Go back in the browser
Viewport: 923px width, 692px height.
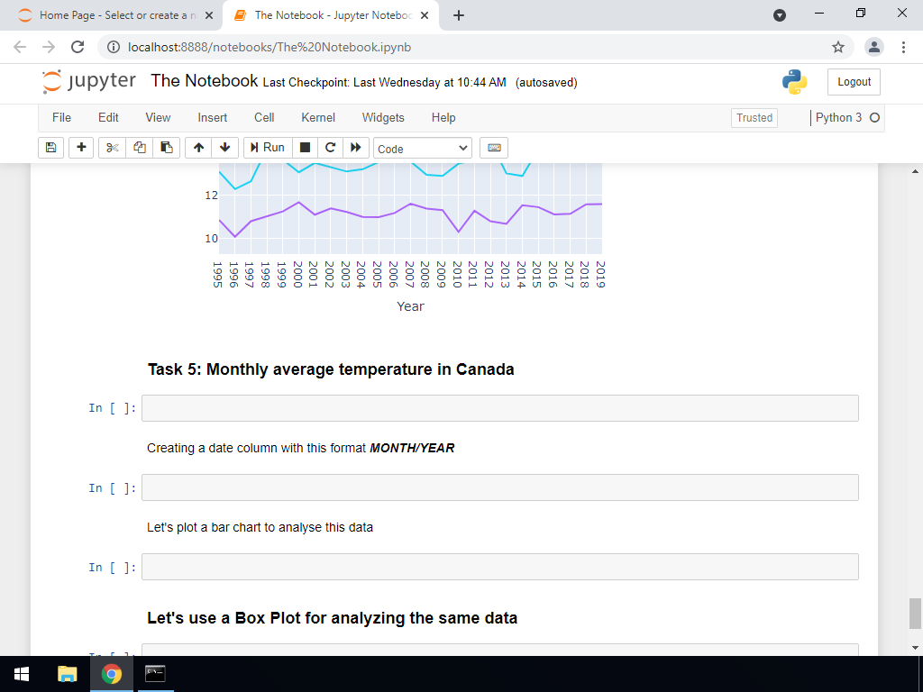click(20, 47)
